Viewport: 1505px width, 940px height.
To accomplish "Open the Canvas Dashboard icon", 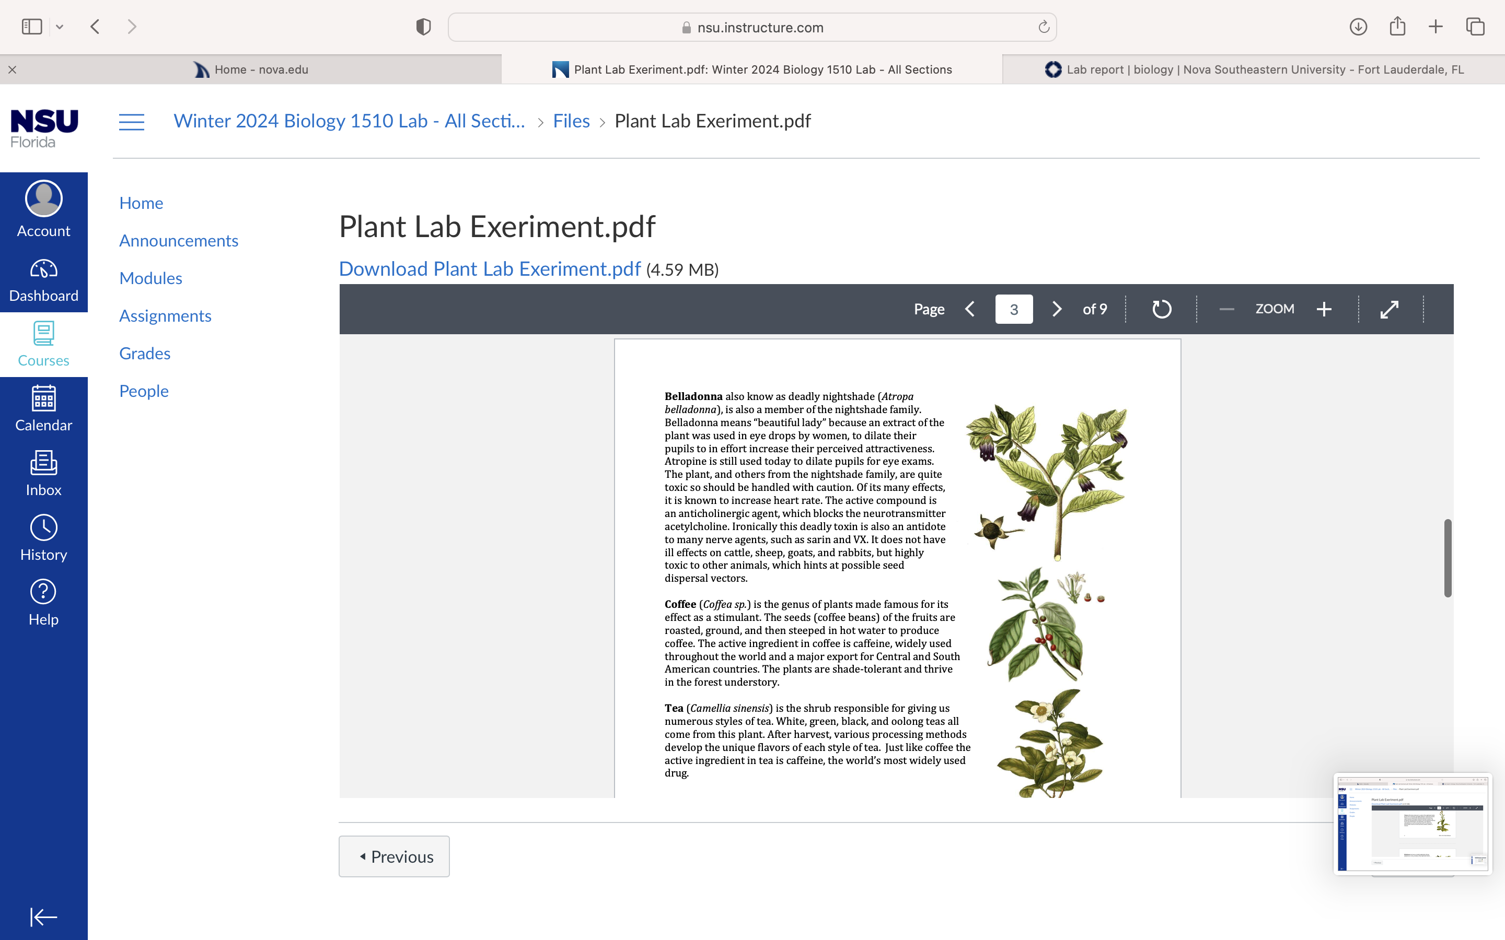I will click(x=43, y=280).
